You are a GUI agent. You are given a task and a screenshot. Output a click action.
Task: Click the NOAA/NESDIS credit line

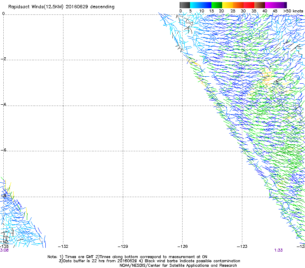[x=178, y=266]
